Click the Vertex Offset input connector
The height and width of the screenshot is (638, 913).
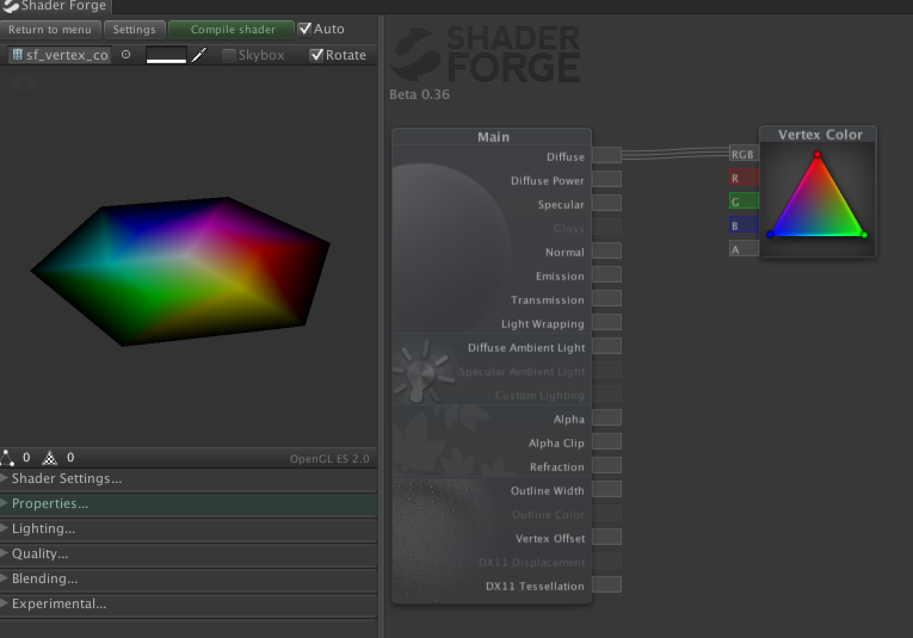(607, 537)
